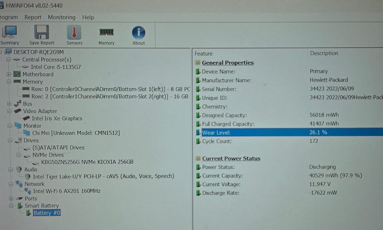Open the Report menu
383x230 pixels.
pos(33,17)
